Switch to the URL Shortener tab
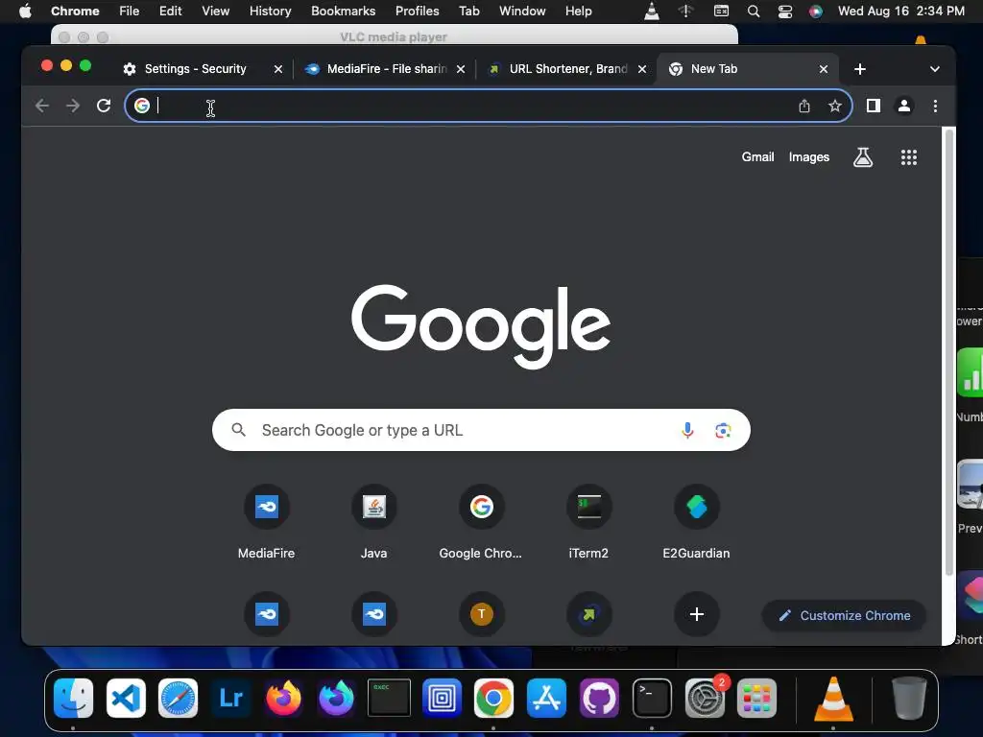This screenshot has width=983, height=737. point(567,69)
